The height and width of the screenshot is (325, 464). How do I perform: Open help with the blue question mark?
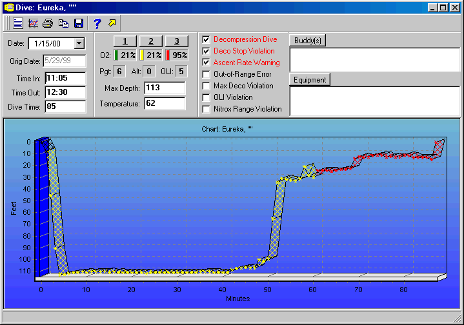click(x=97, y=23)
